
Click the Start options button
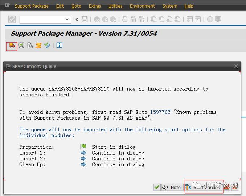click(204, 187)
